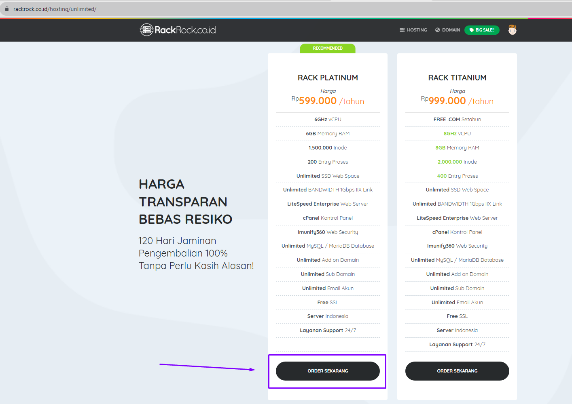Screen dimensions: 572x404
Task: Click the tag icon on BIG SALE
Action: tap(471, 30)
